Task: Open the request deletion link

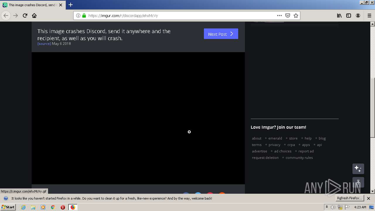Action: pos(265,158)
